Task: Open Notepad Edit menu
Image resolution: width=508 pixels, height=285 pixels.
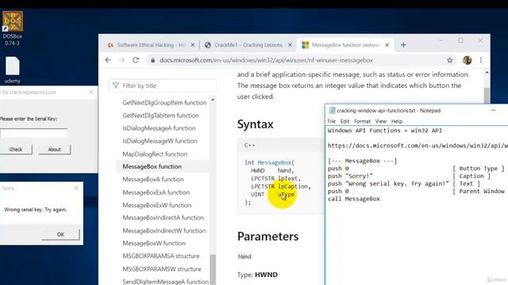Action: click(344, 121)
